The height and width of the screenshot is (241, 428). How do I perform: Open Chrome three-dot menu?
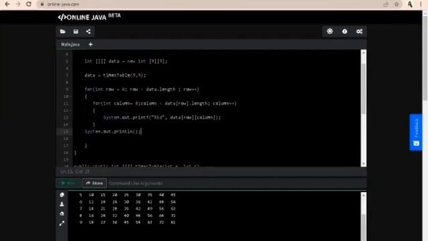[421, 4]
